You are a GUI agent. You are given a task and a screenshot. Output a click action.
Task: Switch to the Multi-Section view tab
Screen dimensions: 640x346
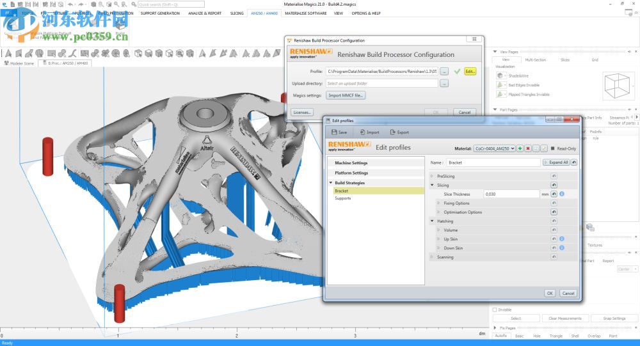coord(535,59)
